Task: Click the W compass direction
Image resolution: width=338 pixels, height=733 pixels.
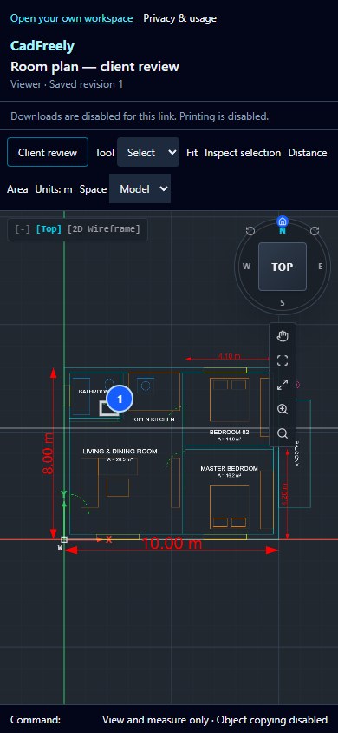Action: [x=247, y=267]
